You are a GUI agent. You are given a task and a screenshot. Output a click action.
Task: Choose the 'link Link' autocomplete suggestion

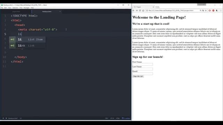(27, 45)
